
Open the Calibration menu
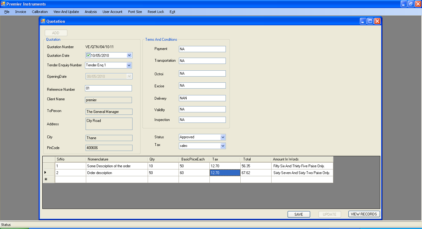[x=40, y=12]
